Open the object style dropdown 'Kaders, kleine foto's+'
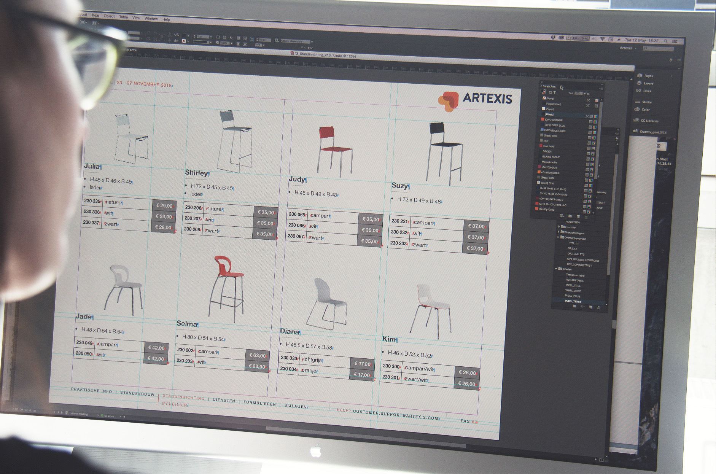This screenshot has height=474, width=716. tap(312, 42)
